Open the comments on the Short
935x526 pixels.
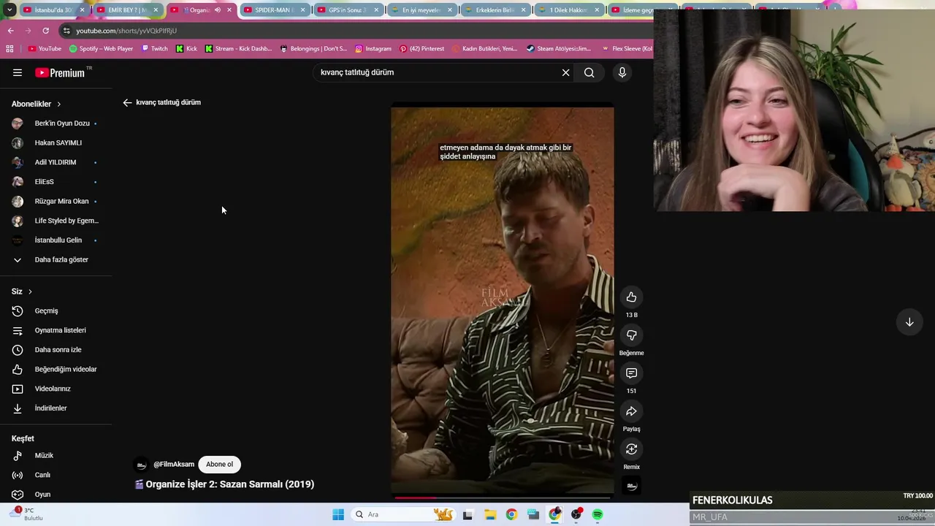[x=631, y=373]
